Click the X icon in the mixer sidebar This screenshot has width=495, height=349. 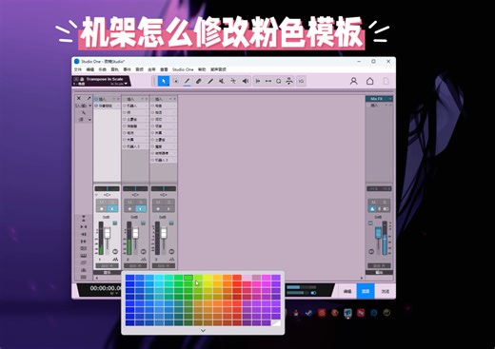click(x=79, y=98)
